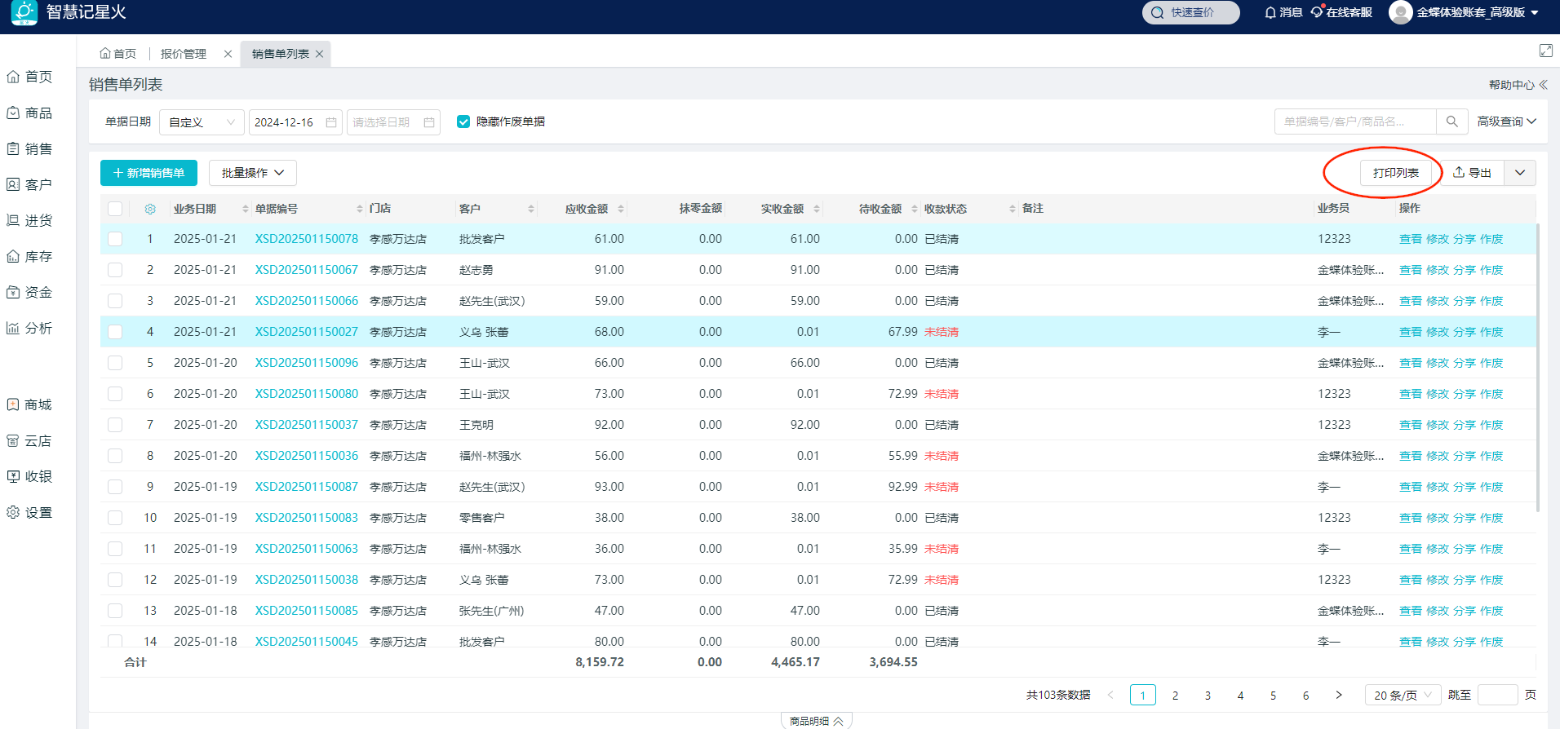The width and height of the screenshot is (1560, 729).
Task: Check row 1 XSD202501150078 checkbox
Action: (x=115, y=239)
